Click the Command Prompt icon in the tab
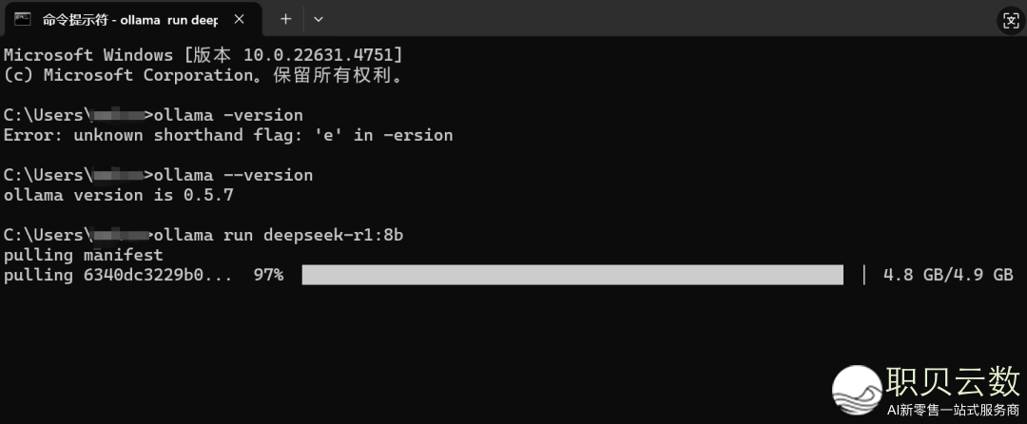The width and height of the screenshot is (1027, 424). [23, 19]
